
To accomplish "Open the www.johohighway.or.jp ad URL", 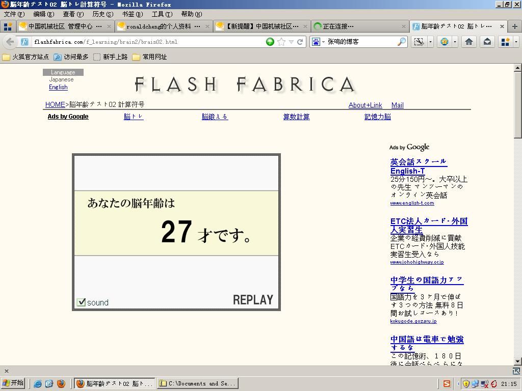I will [417, 262].
